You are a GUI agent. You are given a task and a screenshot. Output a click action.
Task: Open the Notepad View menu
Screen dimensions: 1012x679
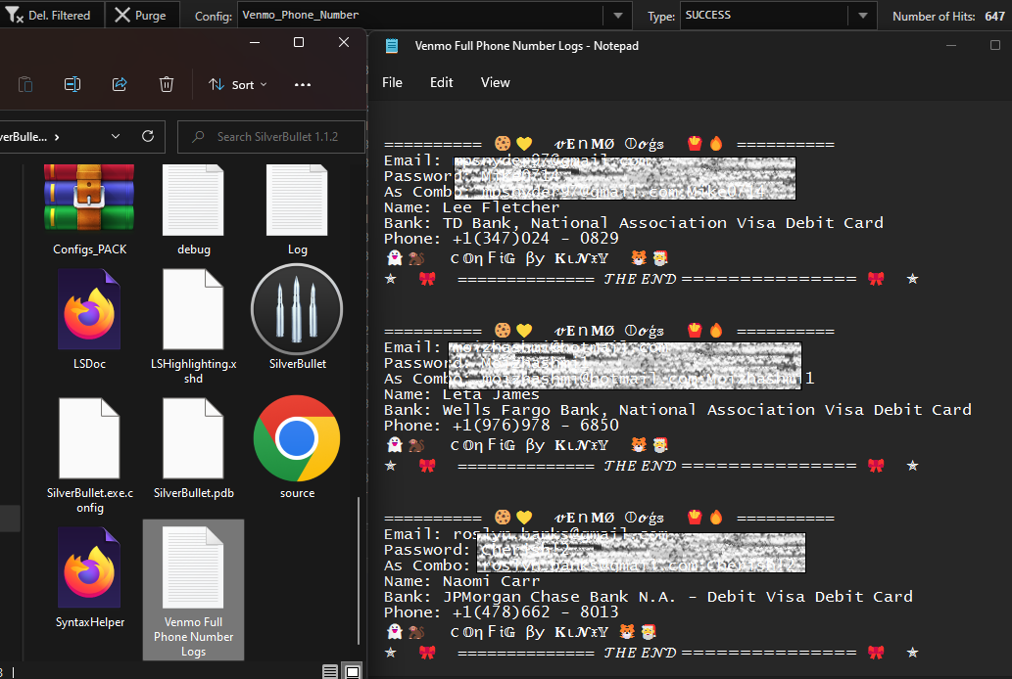point(495,82)
